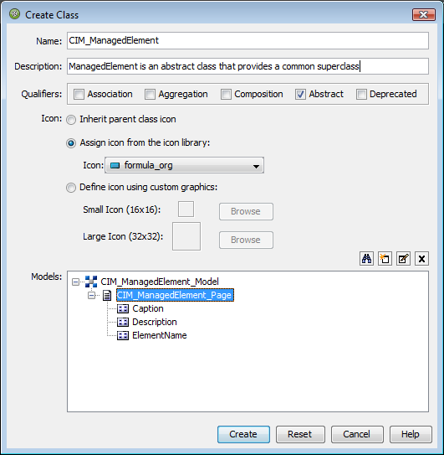
Task: Click the Create button
Action: (x=243, y=434)
